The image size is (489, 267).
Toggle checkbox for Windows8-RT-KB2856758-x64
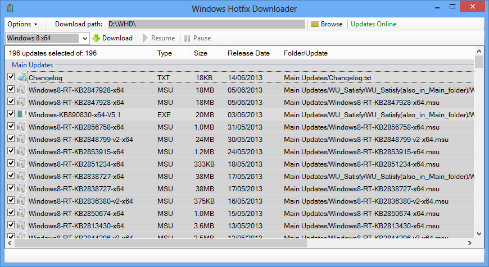[x=11, y=126]
